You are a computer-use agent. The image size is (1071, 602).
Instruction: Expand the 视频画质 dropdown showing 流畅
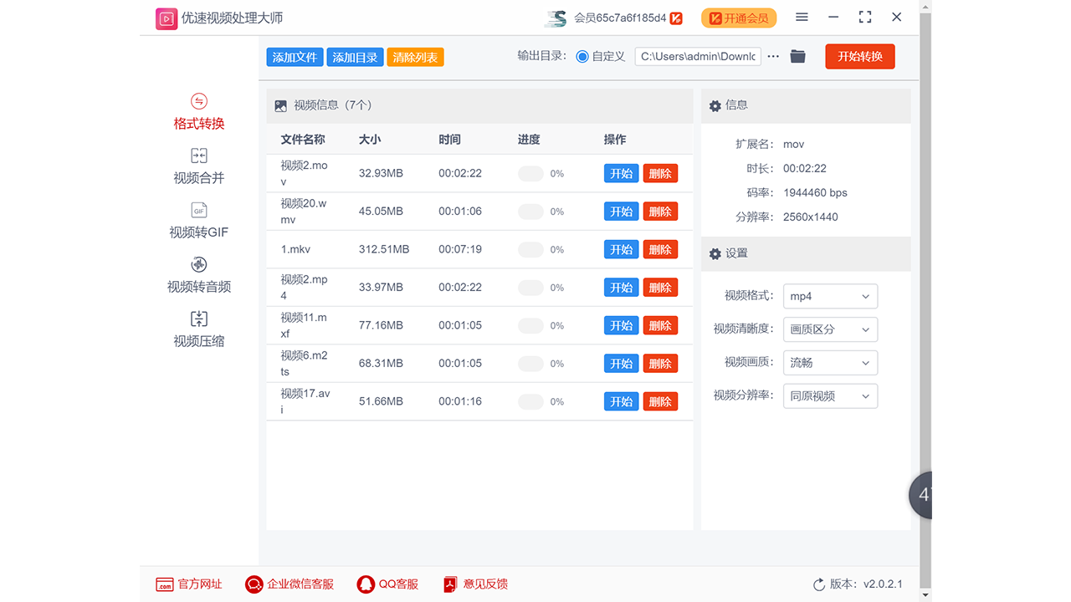click(x=830, y=363)
